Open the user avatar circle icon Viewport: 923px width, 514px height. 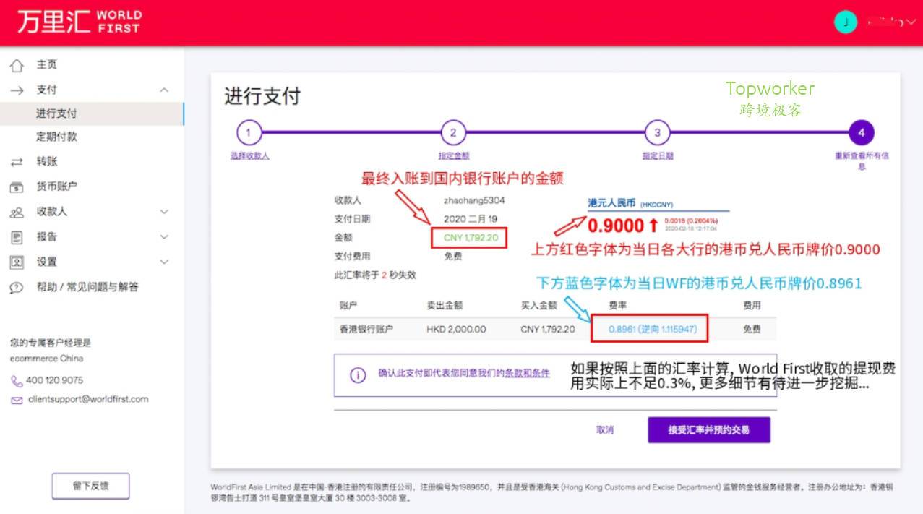[846, 22]
